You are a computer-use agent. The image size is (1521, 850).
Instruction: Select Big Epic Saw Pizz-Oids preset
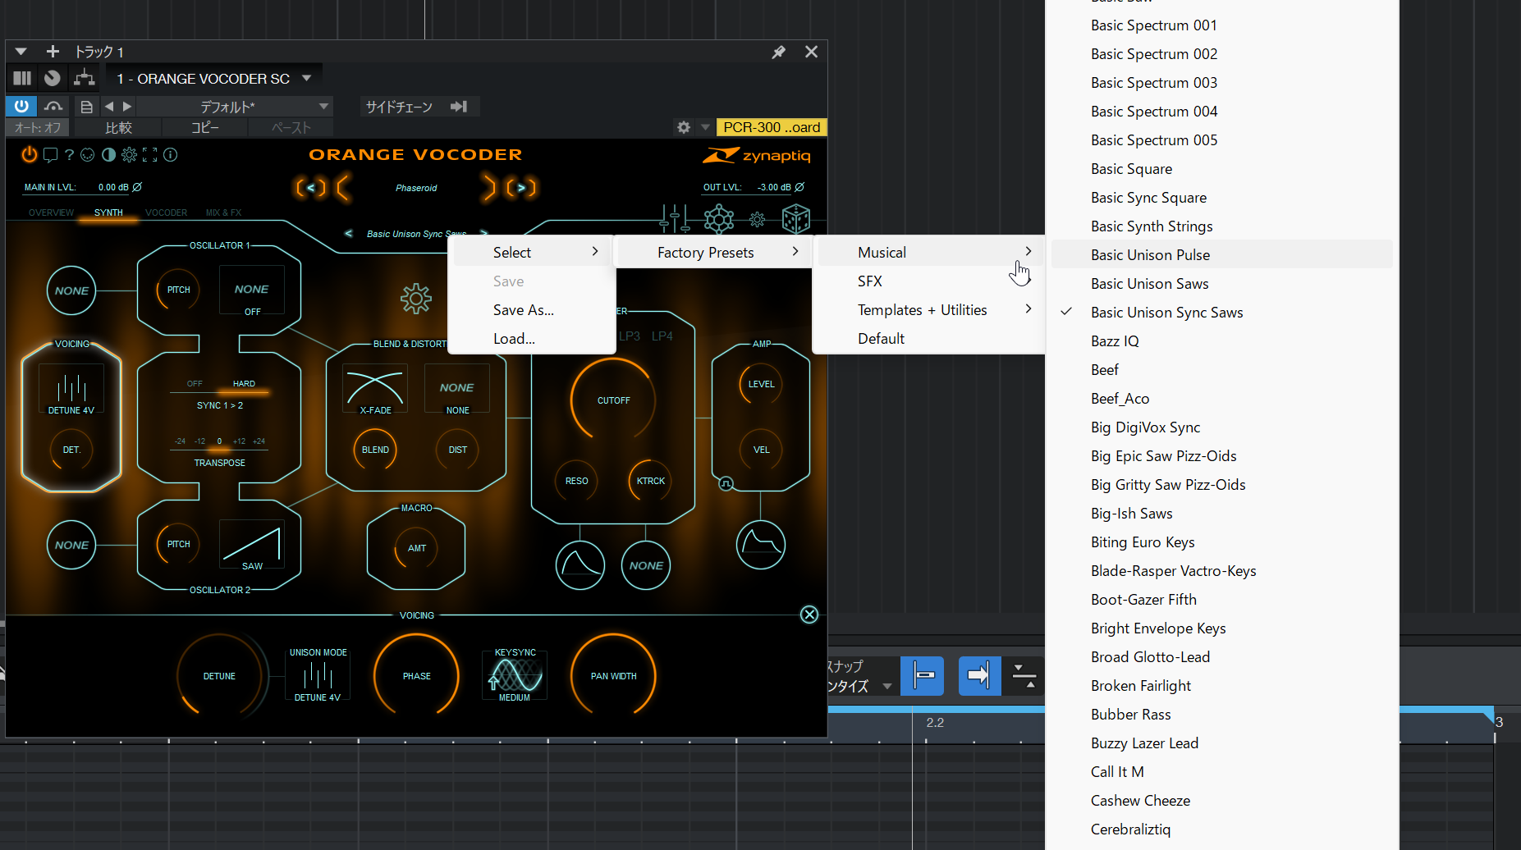pyautogui.click(x=1222, y=456)
